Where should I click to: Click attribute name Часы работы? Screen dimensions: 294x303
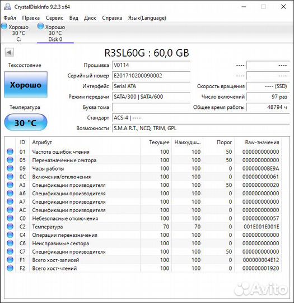[x=48, y=168]
